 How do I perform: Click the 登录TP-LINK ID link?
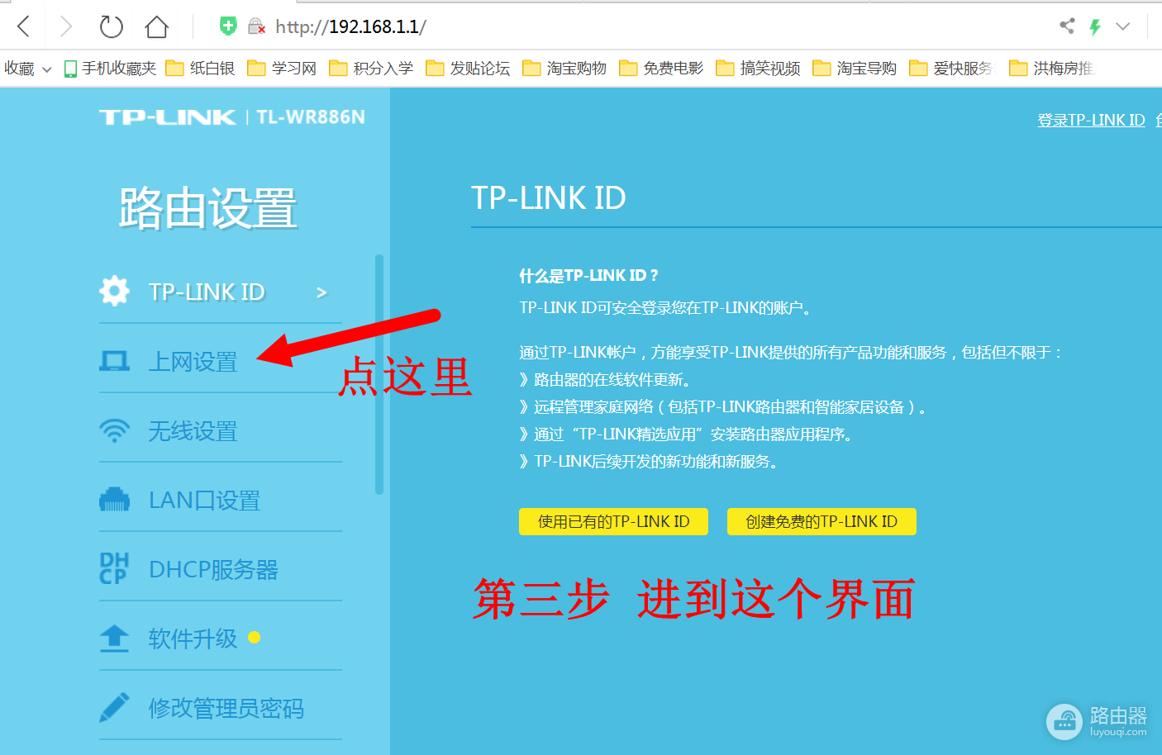click(1091, 120)
